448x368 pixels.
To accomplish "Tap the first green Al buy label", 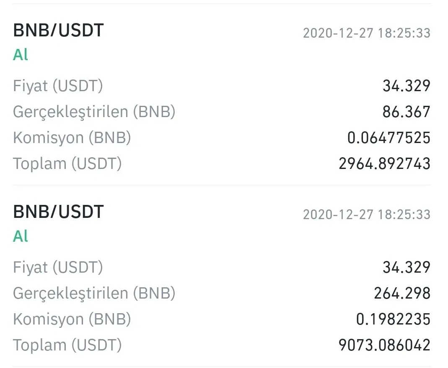I will [21, 55].
